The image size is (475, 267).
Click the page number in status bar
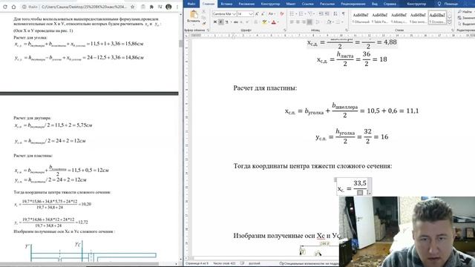(197, 264)
